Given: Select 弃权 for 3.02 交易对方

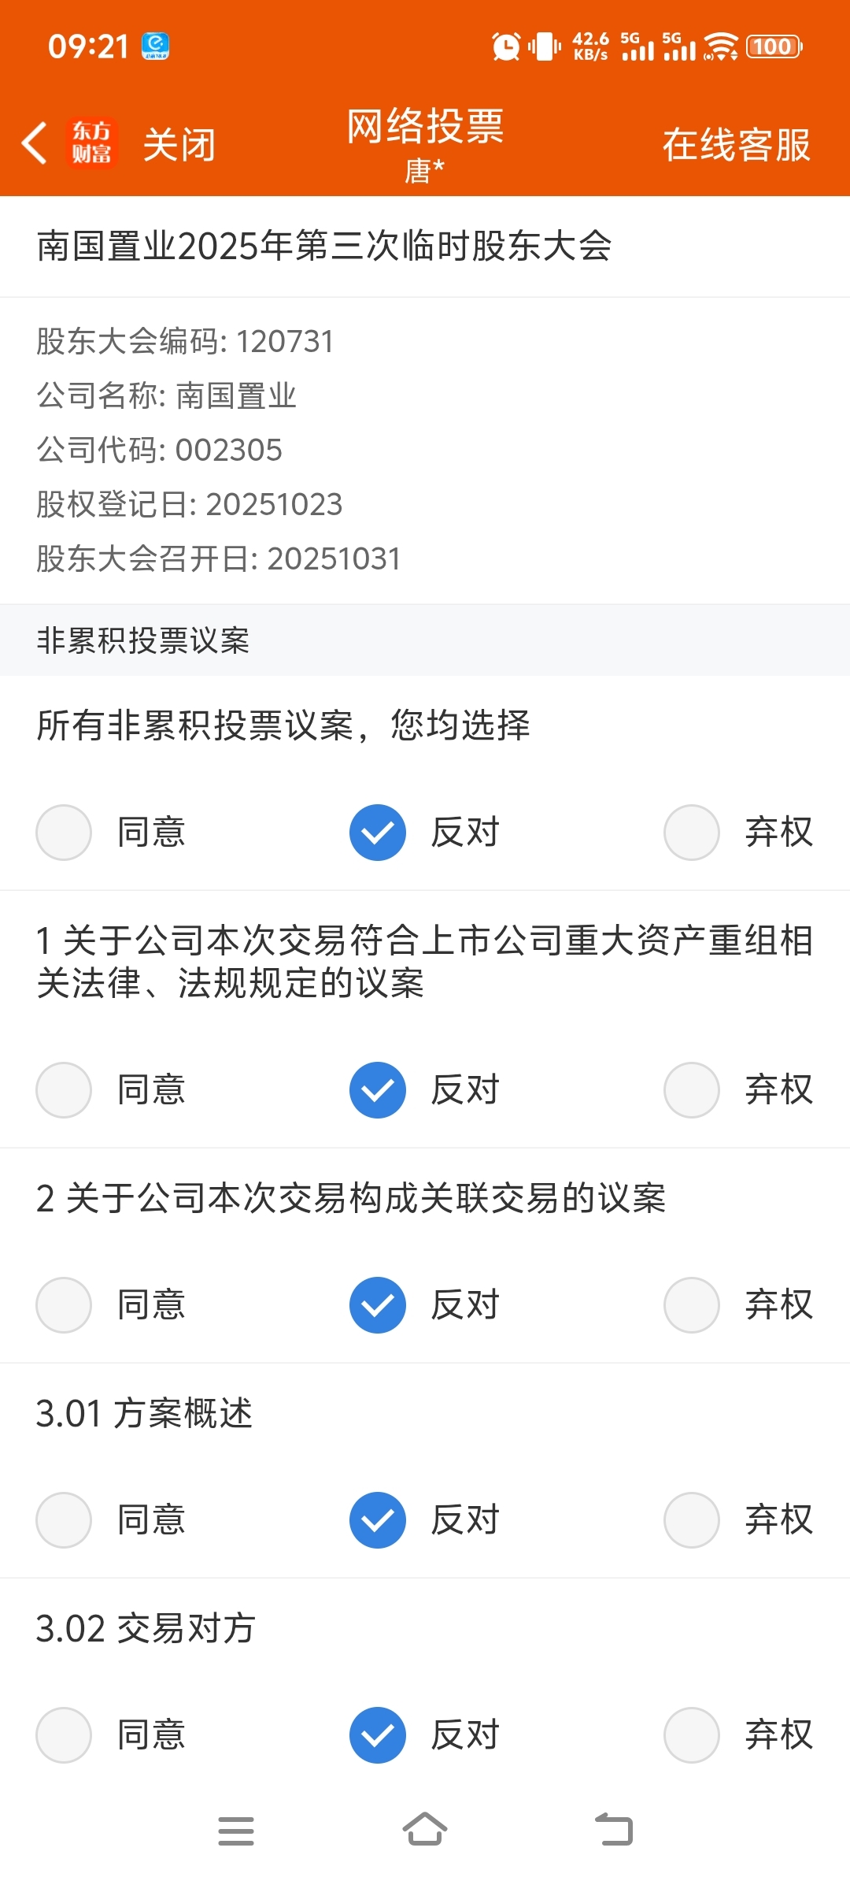Looking at the screenshot, I should pyautogui.click(x=692, y=1735).
